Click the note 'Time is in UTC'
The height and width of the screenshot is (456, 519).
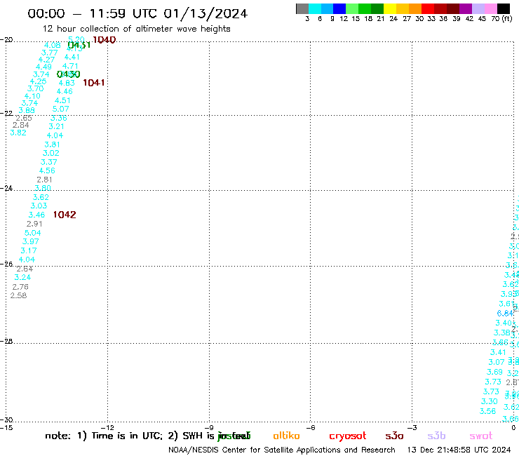pos(127,436)
